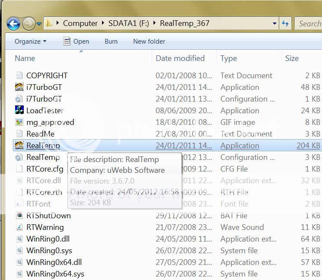The height and width of the screenshot is (280, 322).
Task: Open the recent pages dropdown arrow
Action: coord(39,24)
